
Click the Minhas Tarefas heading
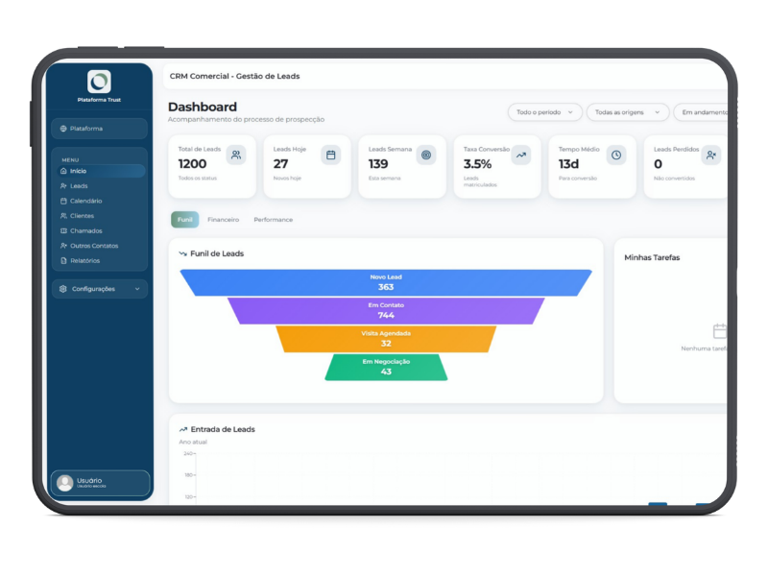tap(652, 257)
